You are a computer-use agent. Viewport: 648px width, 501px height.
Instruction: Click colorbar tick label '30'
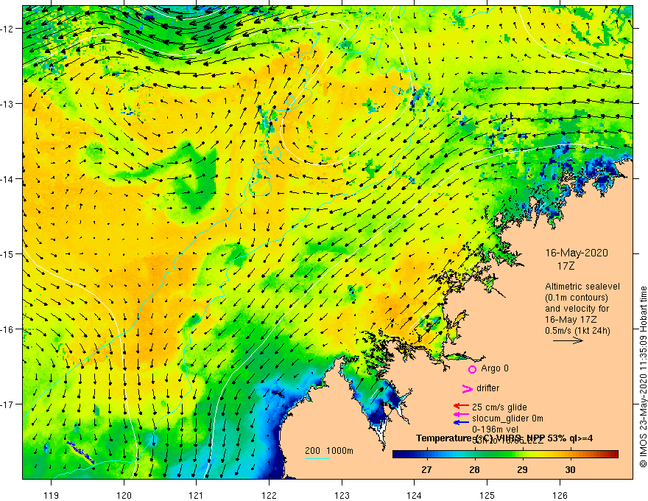(x=570, y=469)
